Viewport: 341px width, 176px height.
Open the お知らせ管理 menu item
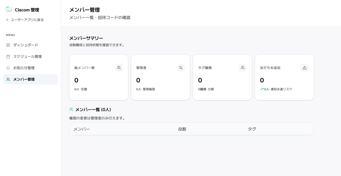(x=31, y=68)
